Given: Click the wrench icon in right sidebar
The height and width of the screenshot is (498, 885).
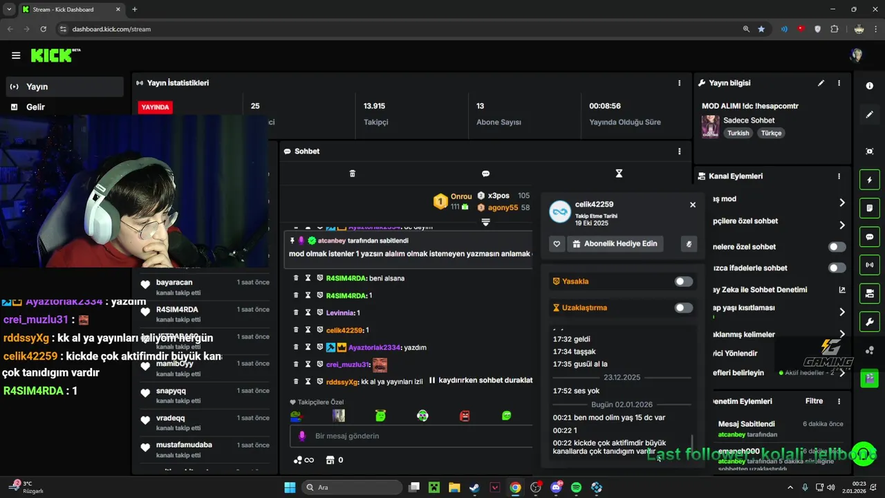Looking at the screenshot, I should point(870,322).
